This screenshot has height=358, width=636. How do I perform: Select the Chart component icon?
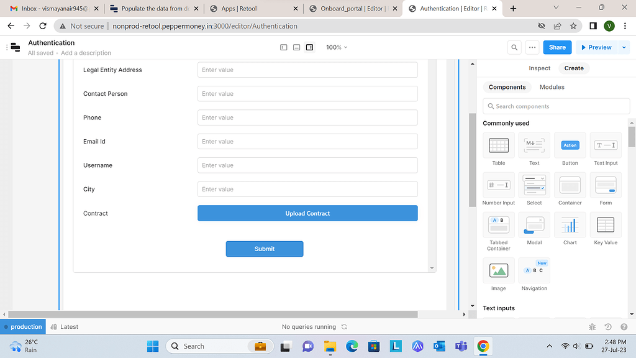click(570, 225)
